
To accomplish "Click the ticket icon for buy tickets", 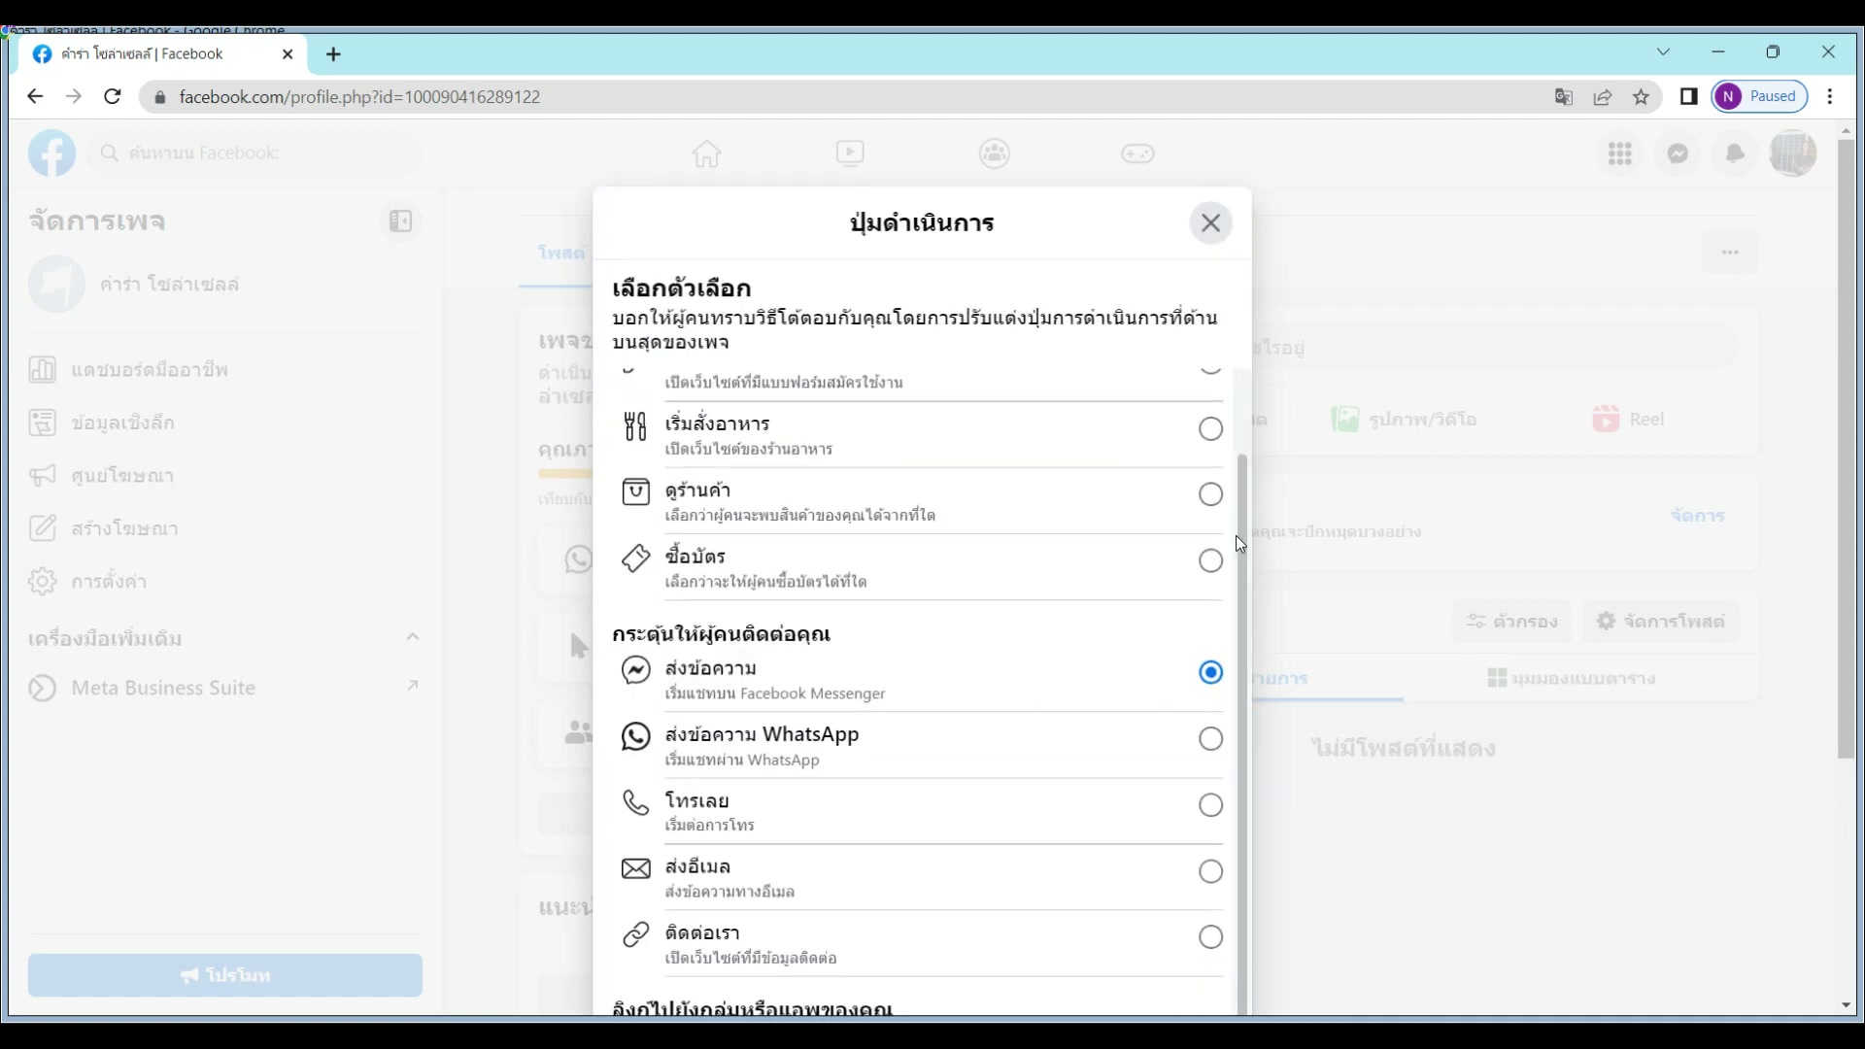I will [635, 558].
